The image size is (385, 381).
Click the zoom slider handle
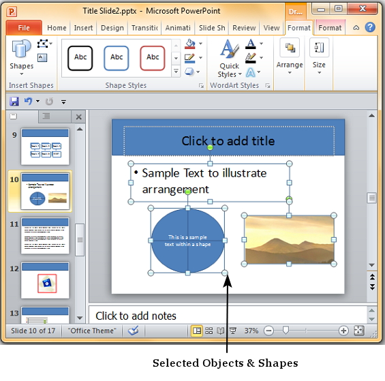pos(286,331)
